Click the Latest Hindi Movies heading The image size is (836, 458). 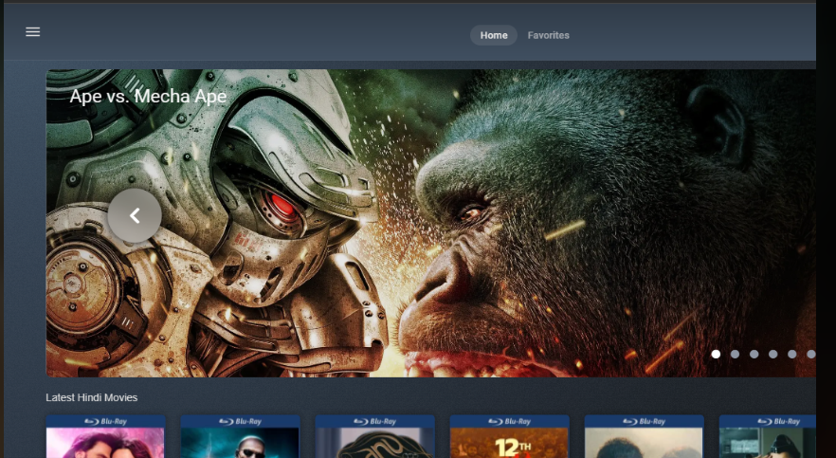92,397
